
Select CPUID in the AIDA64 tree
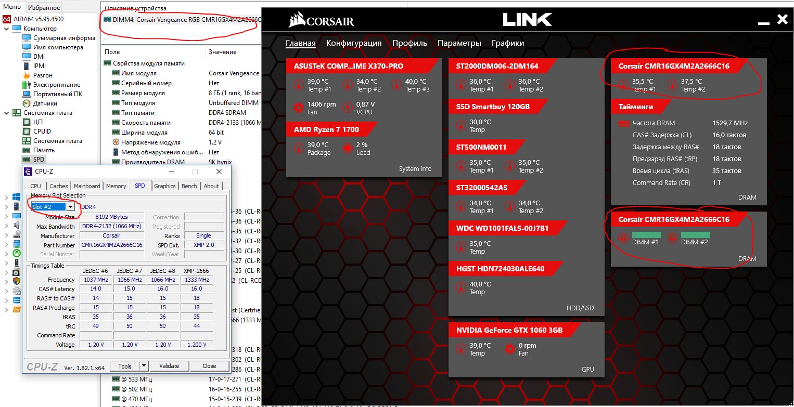(42, 132)
